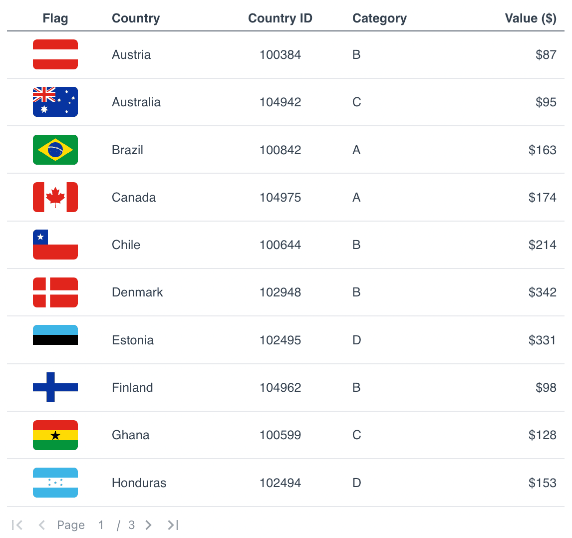Screen dimensions: 572x538
Task: Select the Estonia country name cell
Action: click(x=133, y=340)
